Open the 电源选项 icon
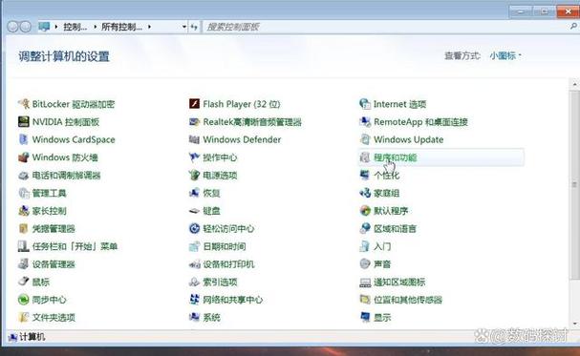580x356 pixels. click(x=195, y=176)
